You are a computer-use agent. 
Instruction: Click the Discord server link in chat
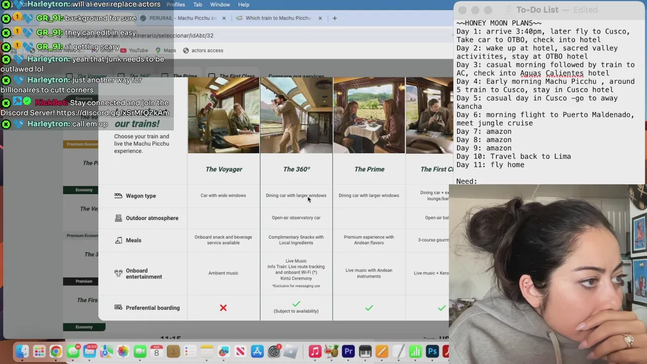coord(113,113)
